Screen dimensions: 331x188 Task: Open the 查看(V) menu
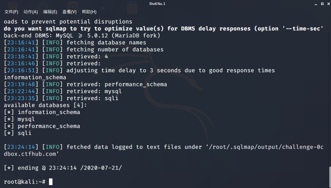[69, 12]
